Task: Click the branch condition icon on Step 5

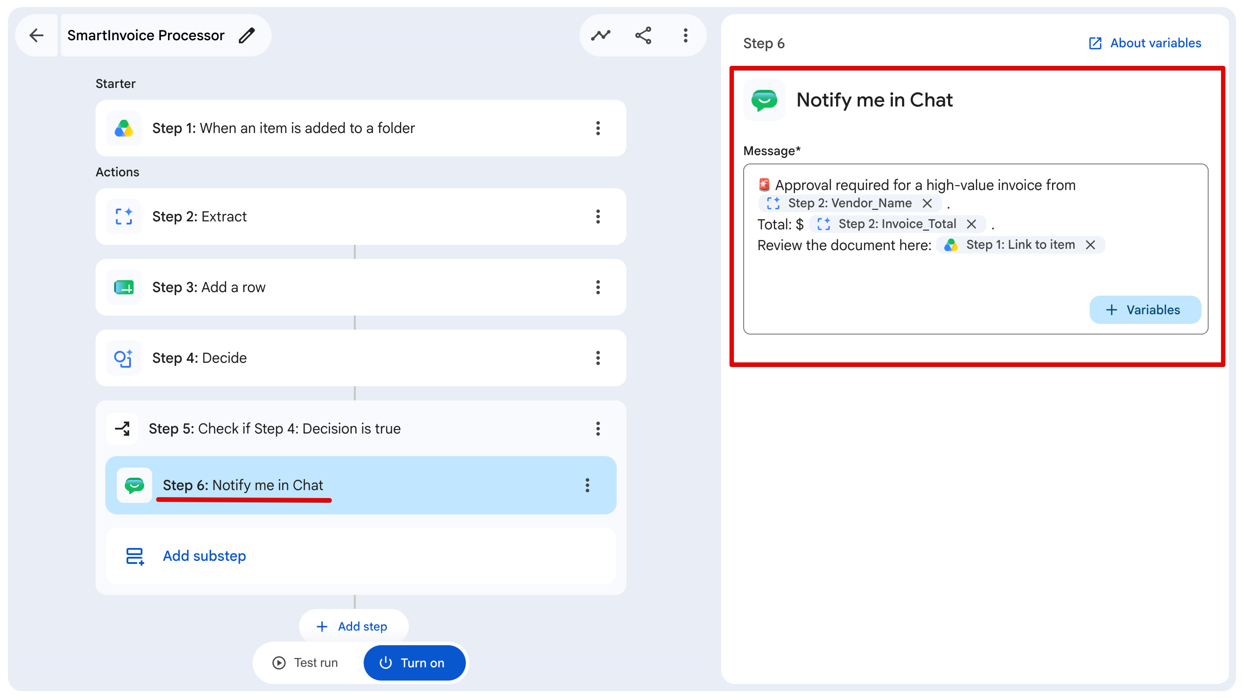Action: [122, 428]
